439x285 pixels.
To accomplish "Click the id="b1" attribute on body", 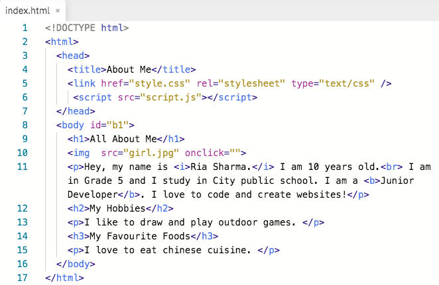I will point(109,125).
